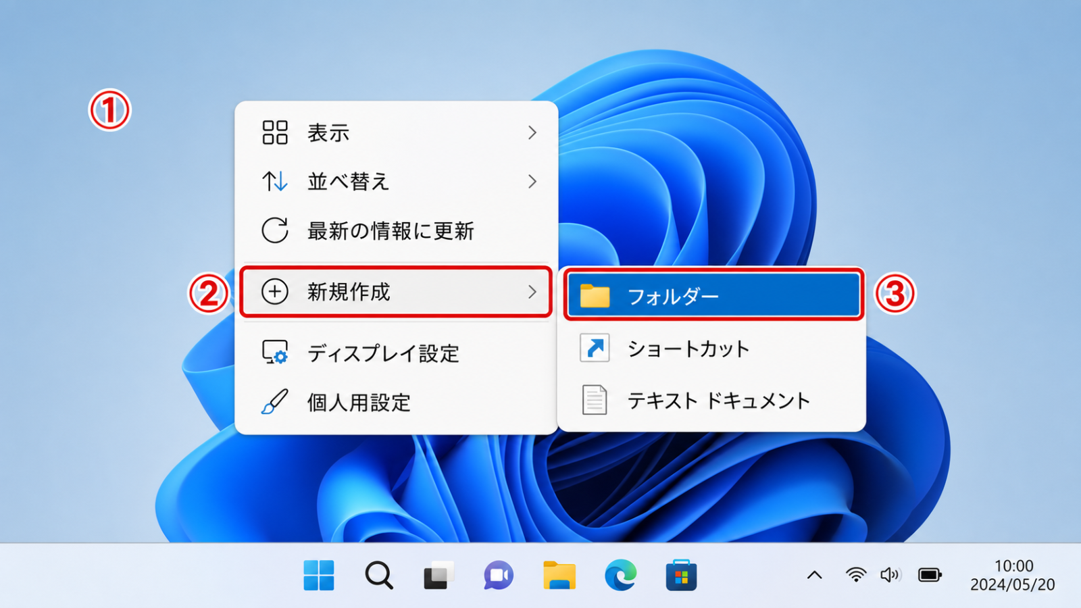The height and width of the screenshot is (608, 1081).
Task: Check the battery status icon
Action: pos(930,575)
